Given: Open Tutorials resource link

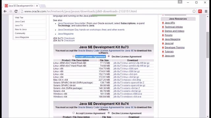Looking at the screenshot, I should tap(169, 51).
